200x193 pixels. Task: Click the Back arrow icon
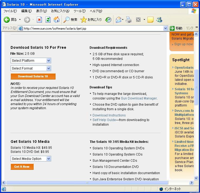7,20
